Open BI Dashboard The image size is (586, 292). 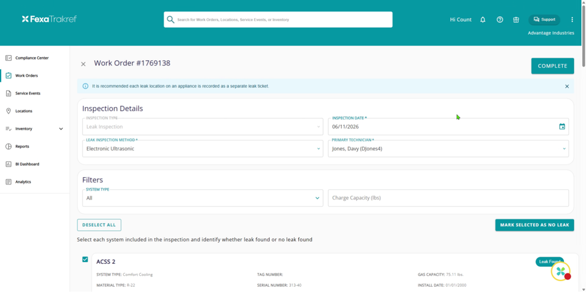(x=27, y=164)
